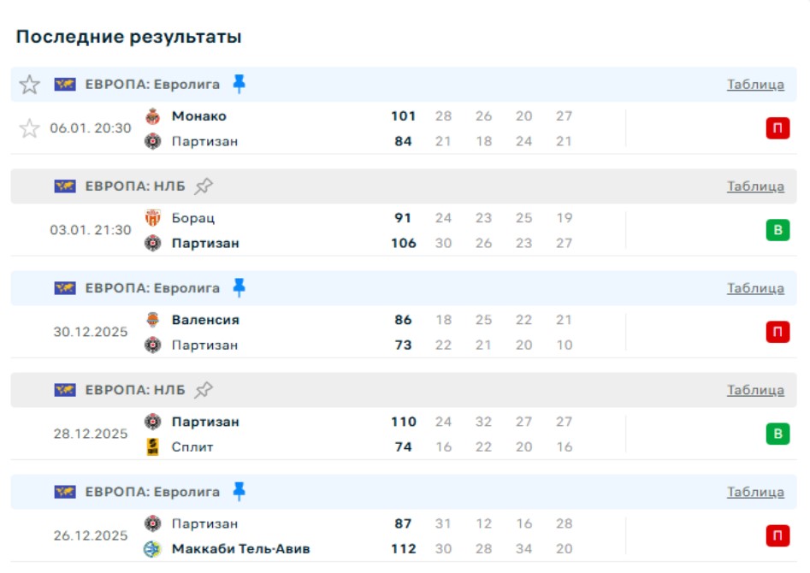The height and width of the screenshot is (573, 810).
Task: Click the green В badge for the Сплит match
Action: point(777,434)
